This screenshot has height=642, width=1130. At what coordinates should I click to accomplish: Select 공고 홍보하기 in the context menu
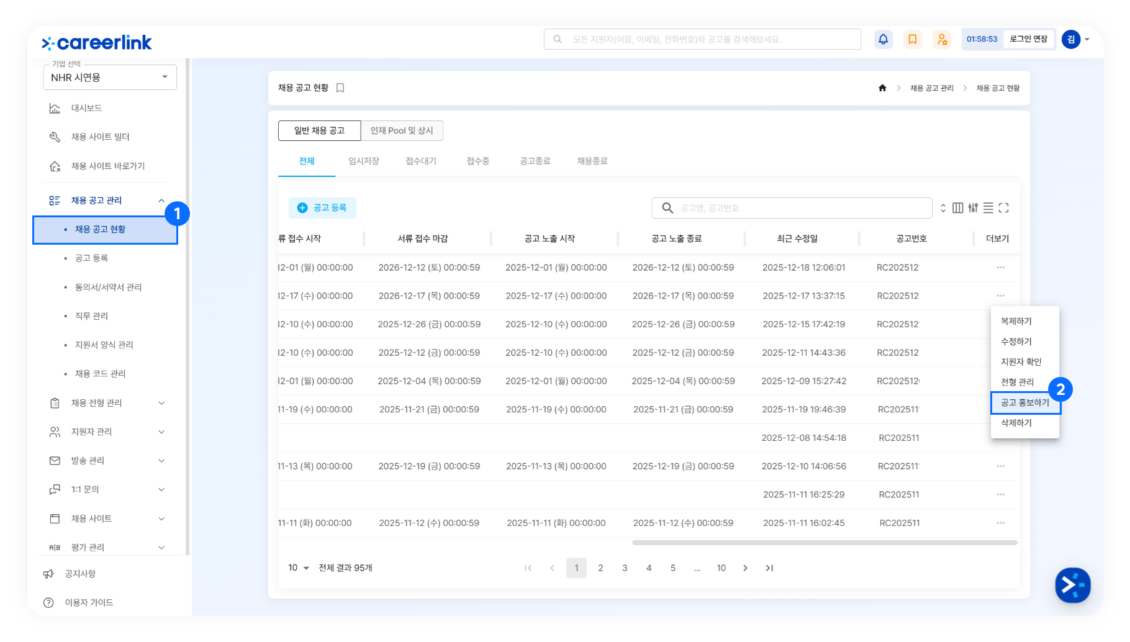point(1024,402)
